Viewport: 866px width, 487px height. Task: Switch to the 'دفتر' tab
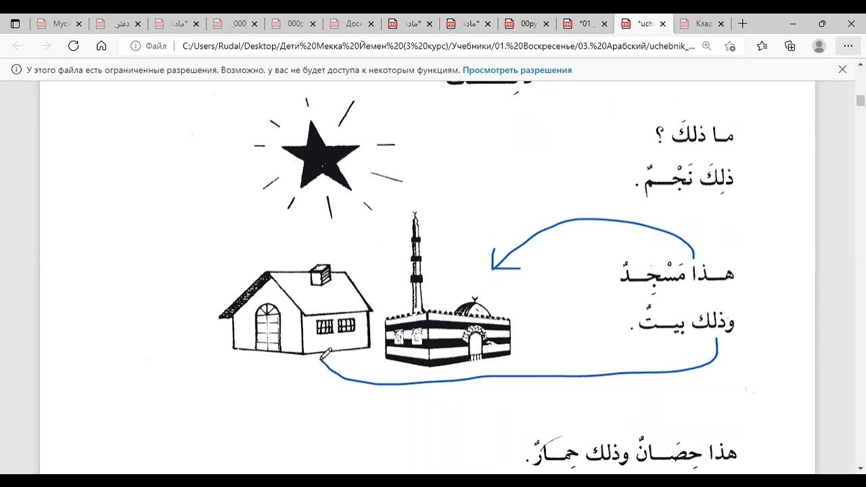point(118,24)
